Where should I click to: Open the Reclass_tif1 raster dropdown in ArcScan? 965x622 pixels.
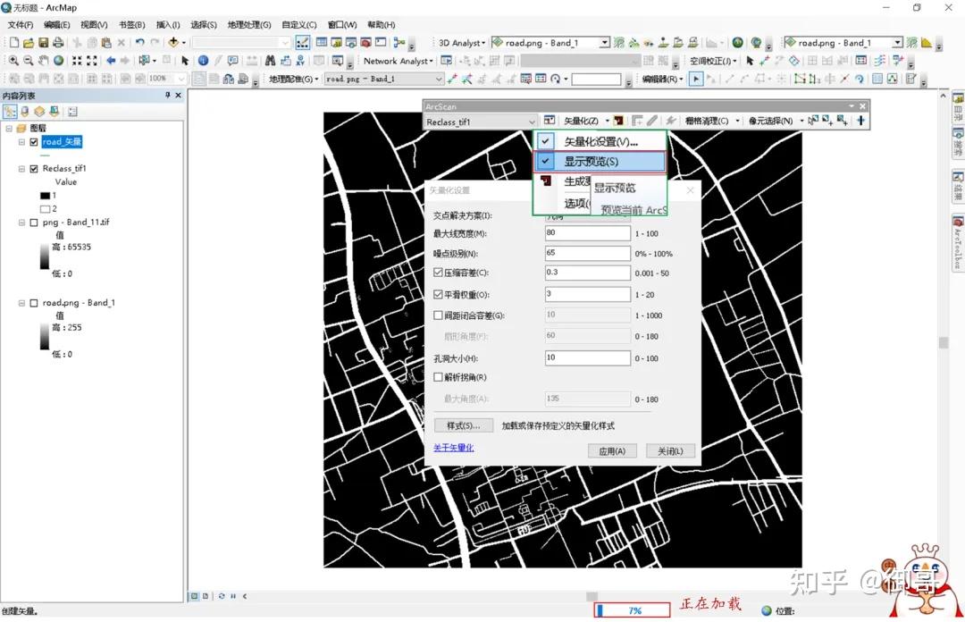coord(532,122)
